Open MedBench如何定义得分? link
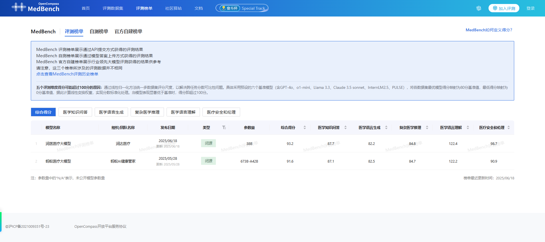Screen dimensions: 545x242 click(x=489, y=30)
